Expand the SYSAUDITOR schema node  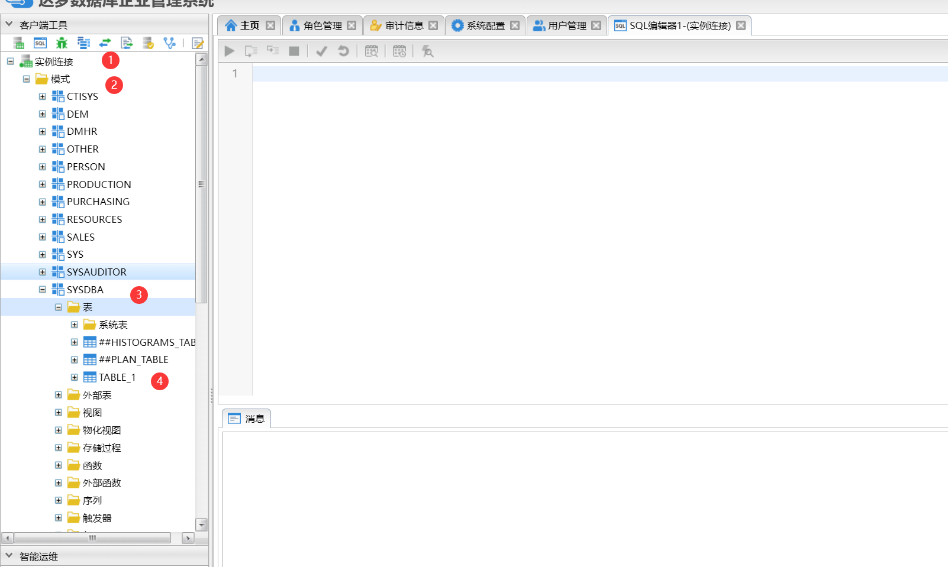pos(43,272)
